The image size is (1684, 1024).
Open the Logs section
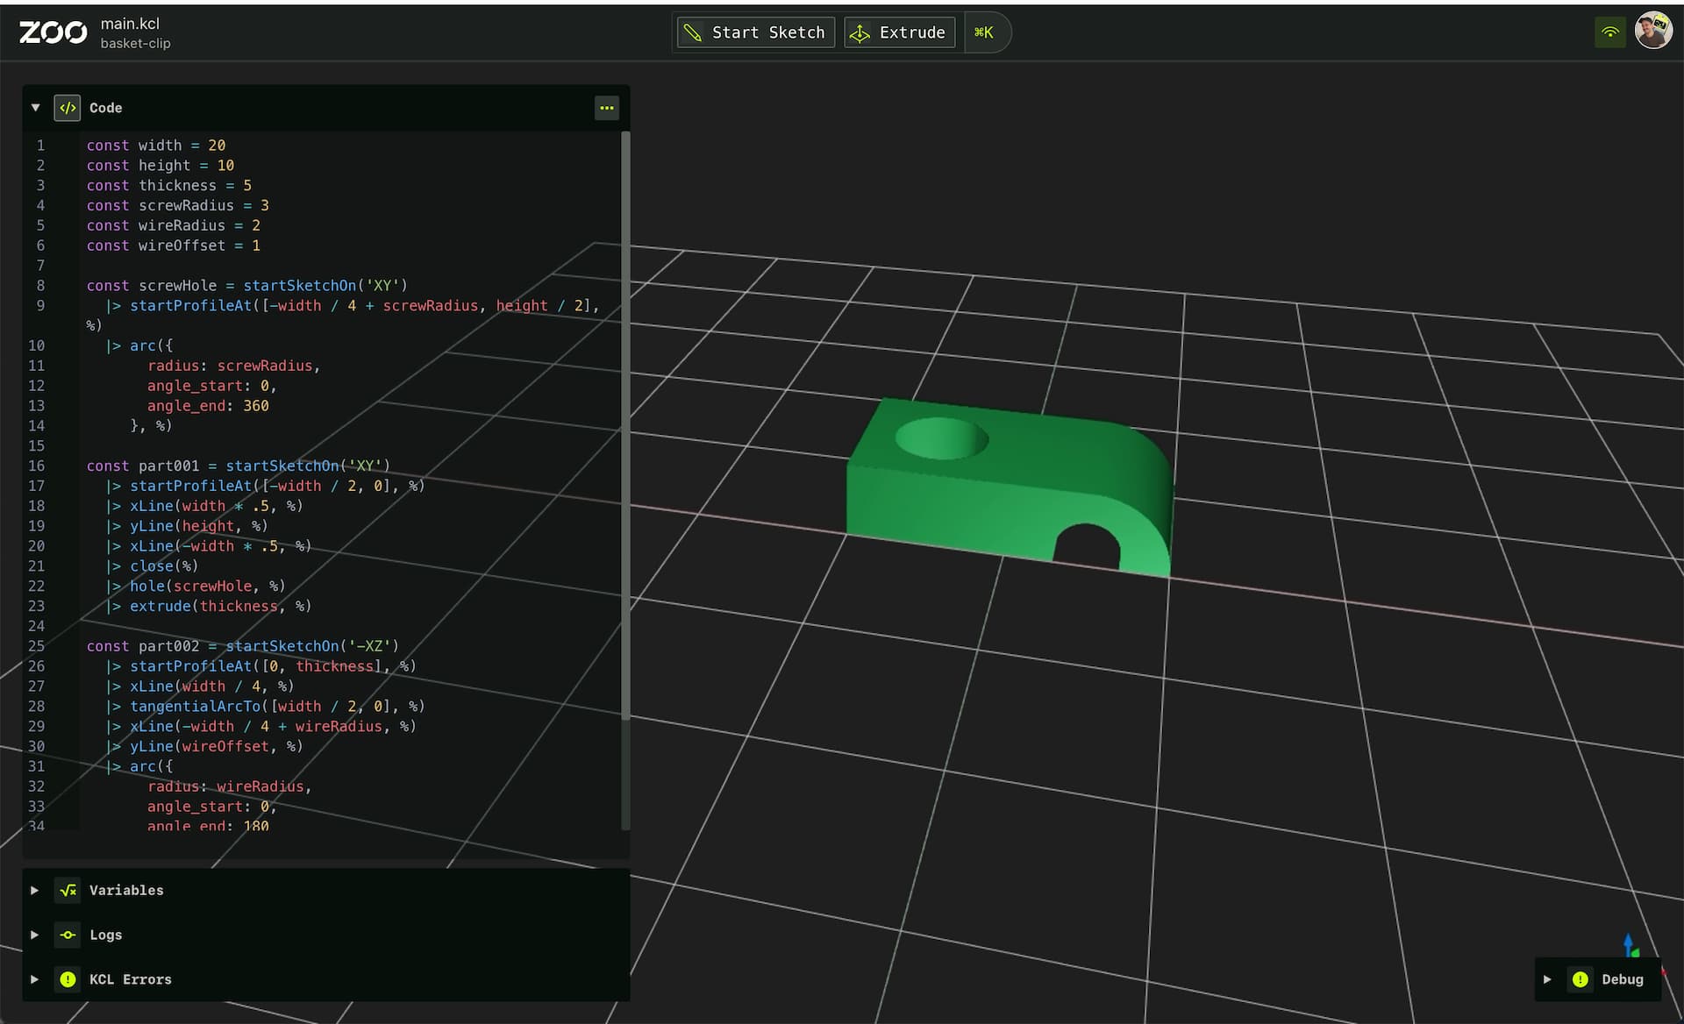pyautogui.click(x=35, y=935)
